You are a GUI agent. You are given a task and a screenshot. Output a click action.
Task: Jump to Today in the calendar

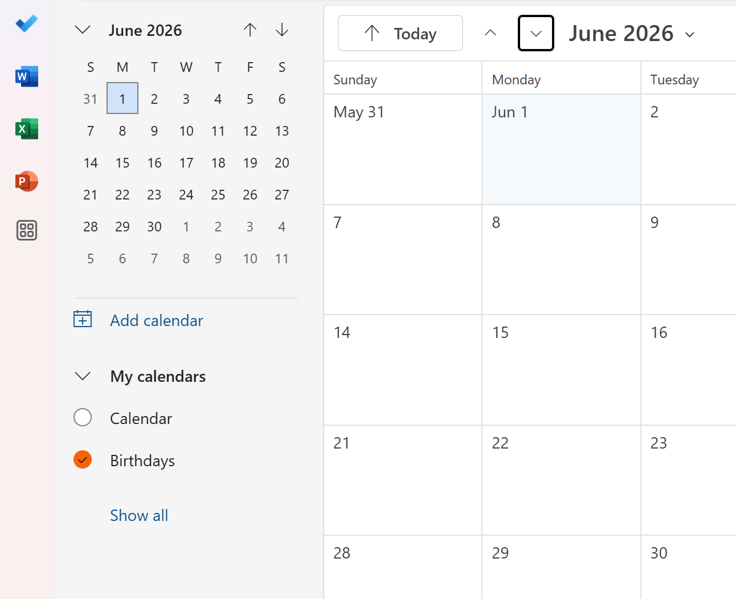[x=400, y=34]
